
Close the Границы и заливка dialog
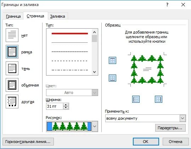[x=183, y=5]
